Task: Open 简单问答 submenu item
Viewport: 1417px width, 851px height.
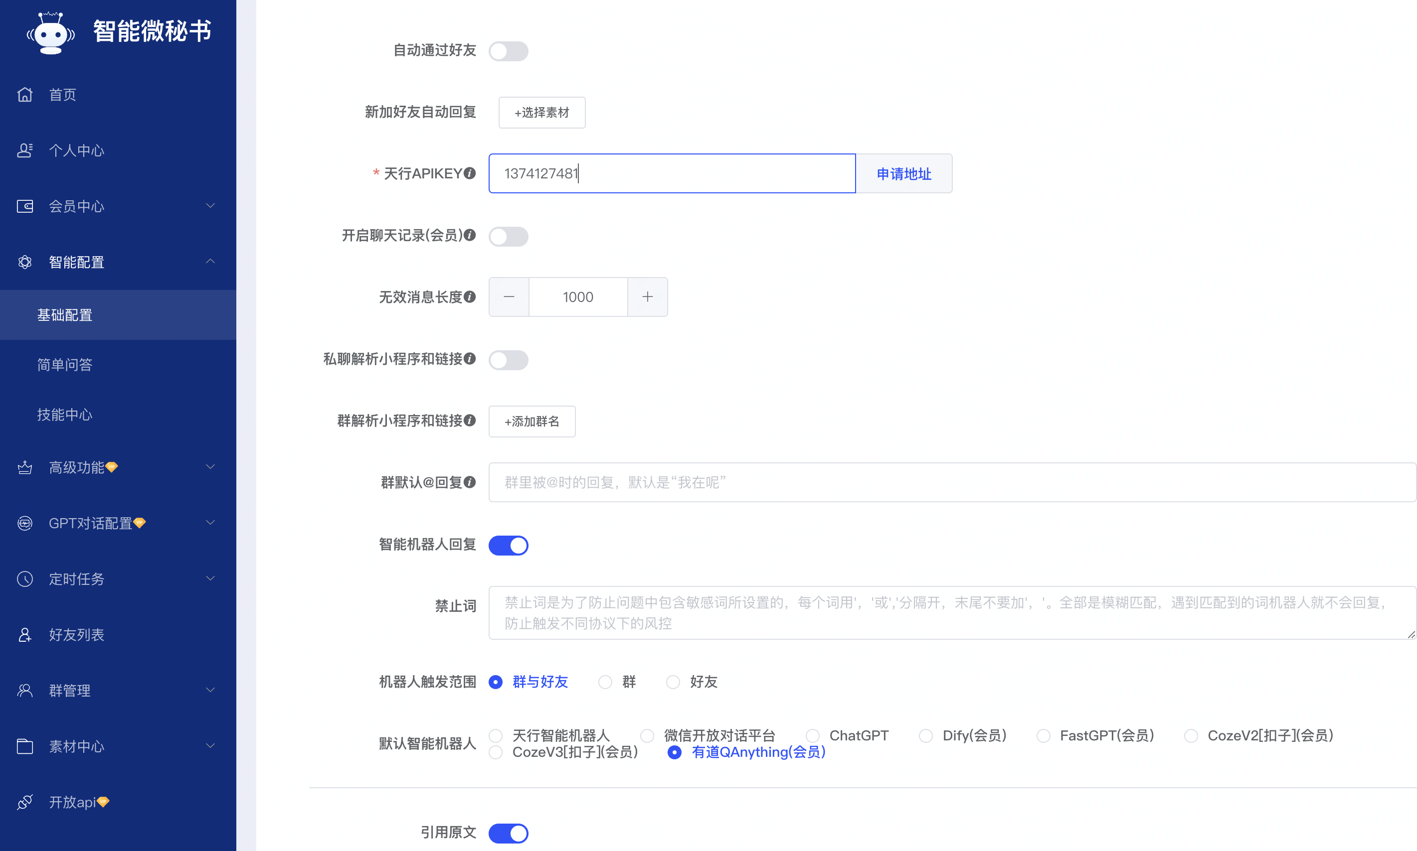Action: pyautogui.click(x=118, y=365)
